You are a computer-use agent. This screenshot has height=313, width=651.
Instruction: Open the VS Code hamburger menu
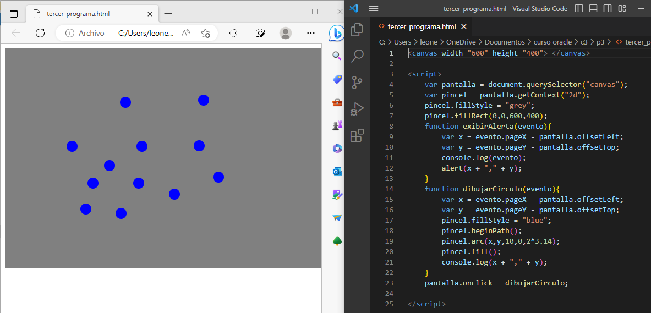[x=374, y=8]
